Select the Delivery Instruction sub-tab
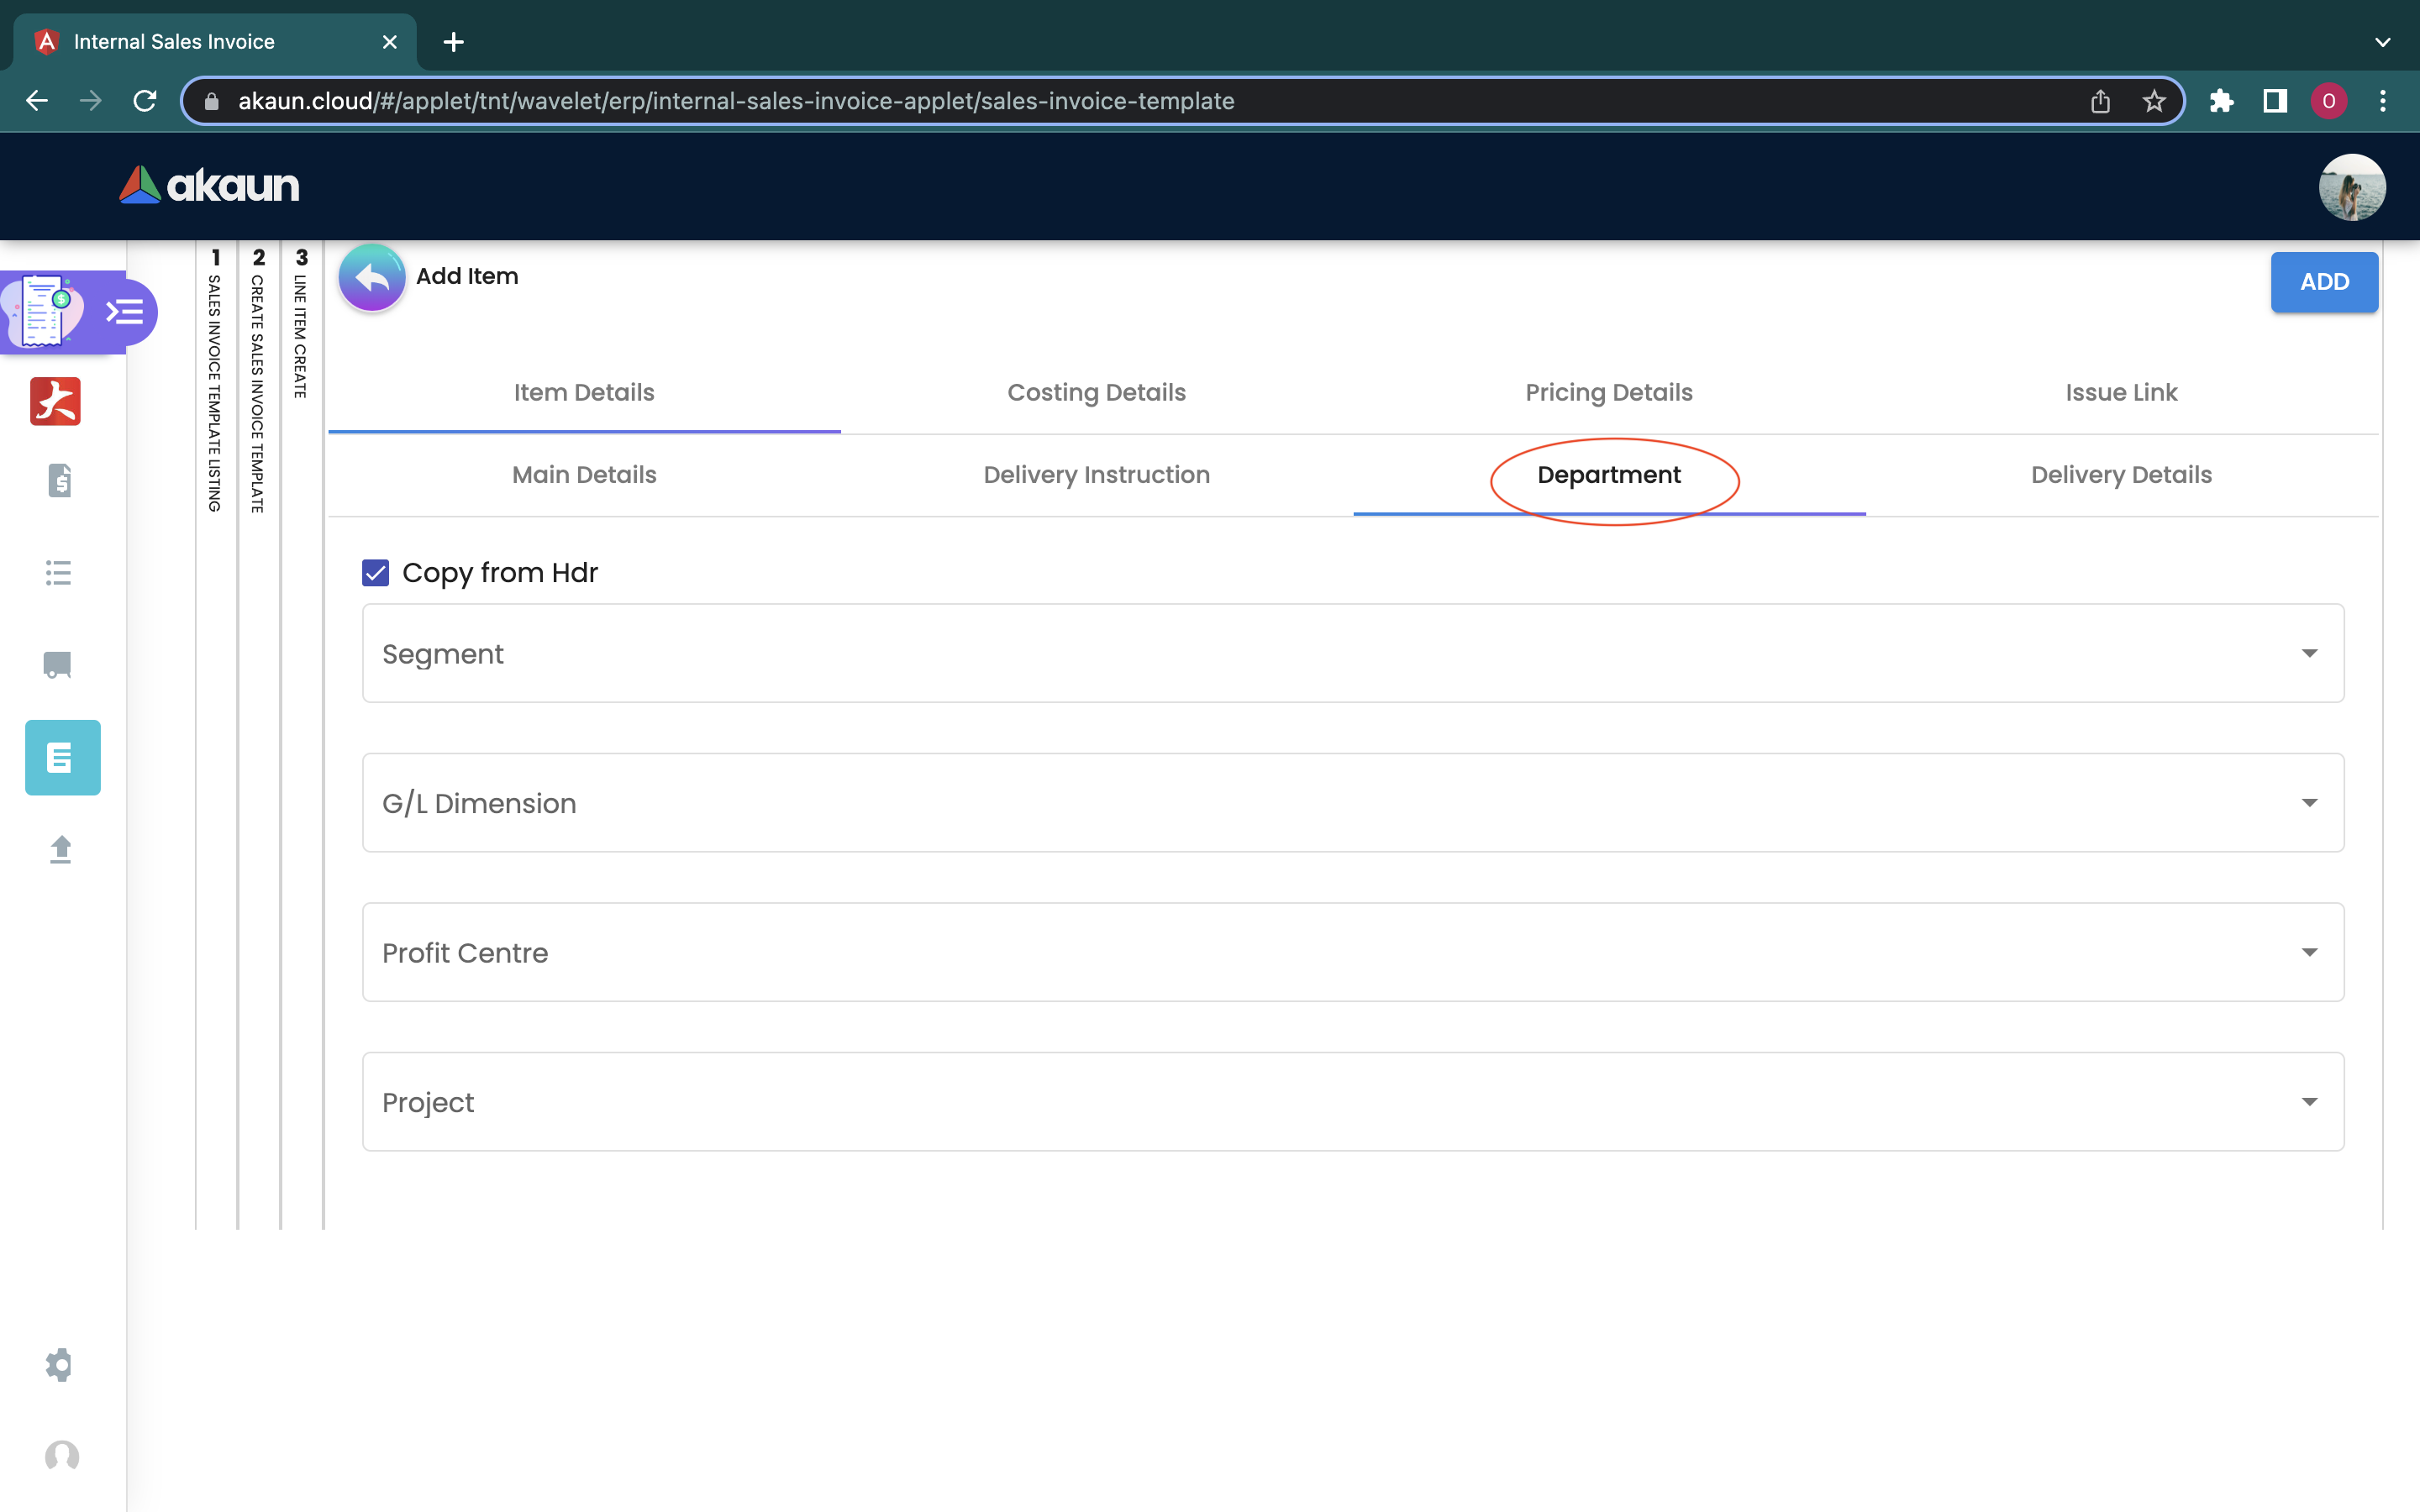2420x1512 pixels. (x=1096, y=475)
